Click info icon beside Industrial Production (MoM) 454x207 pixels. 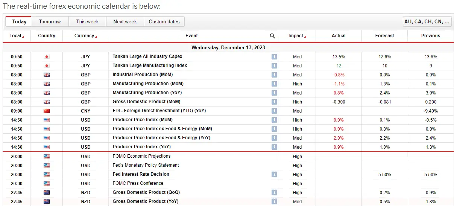click(x=274, y=75)
